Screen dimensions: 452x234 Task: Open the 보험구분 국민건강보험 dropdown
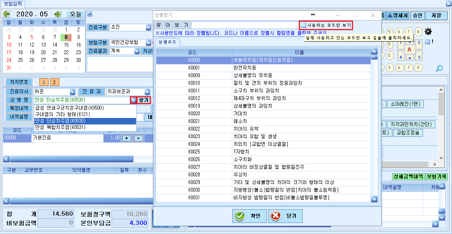tap(149, 43)
